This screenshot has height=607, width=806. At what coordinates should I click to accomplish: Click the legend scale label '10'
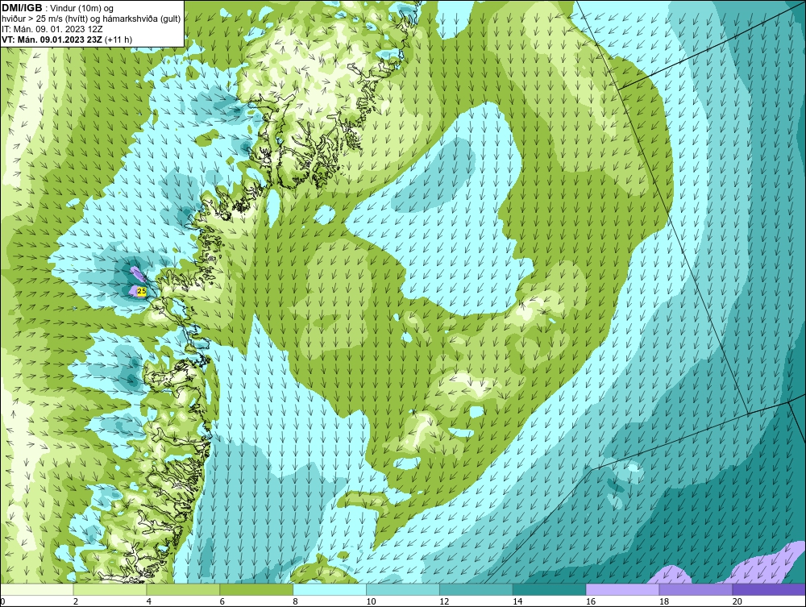coord(371,601)
